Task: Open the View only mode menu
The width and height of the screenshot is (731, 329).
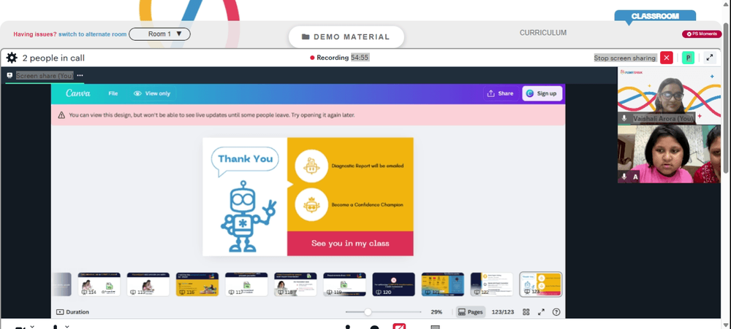Action: click(152, 93)
